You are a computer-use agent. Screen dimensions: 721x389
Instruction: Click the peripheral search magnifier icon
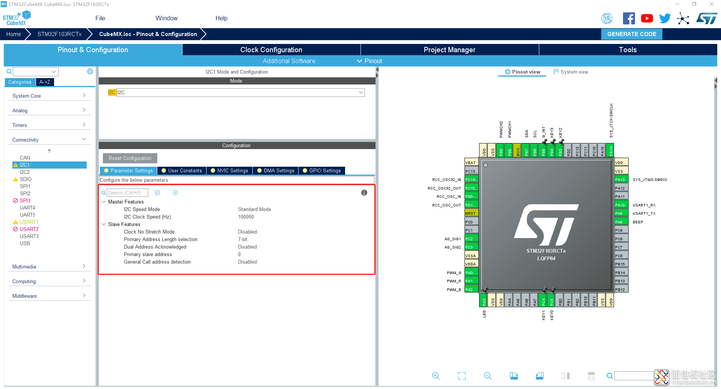[x=9, y=71]
